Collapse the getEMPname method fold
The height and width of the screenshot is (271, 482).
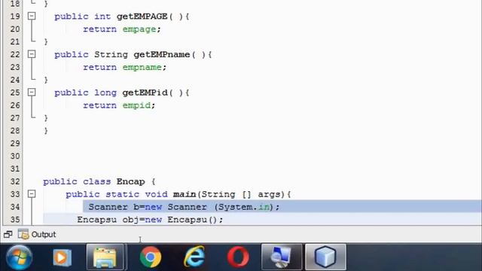[x=32, y=54]
